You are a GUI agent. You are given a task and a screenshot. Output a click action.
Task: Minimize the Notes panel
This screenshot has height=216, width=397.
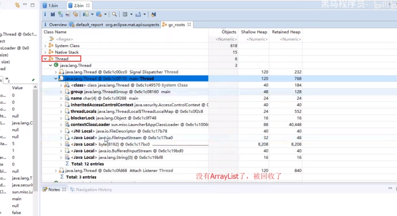tap(390, 188)
